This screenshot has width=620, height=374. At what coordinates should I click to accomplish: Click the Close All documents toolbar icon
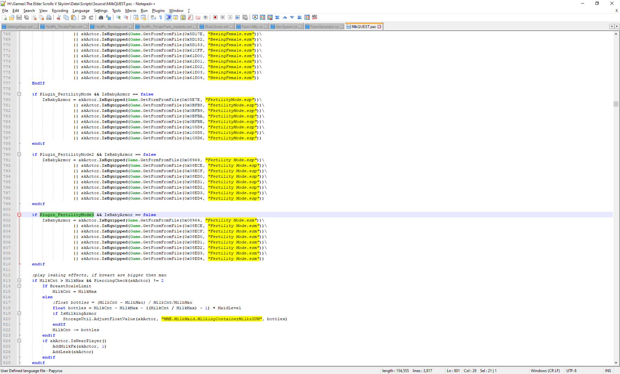coord(41,17)
